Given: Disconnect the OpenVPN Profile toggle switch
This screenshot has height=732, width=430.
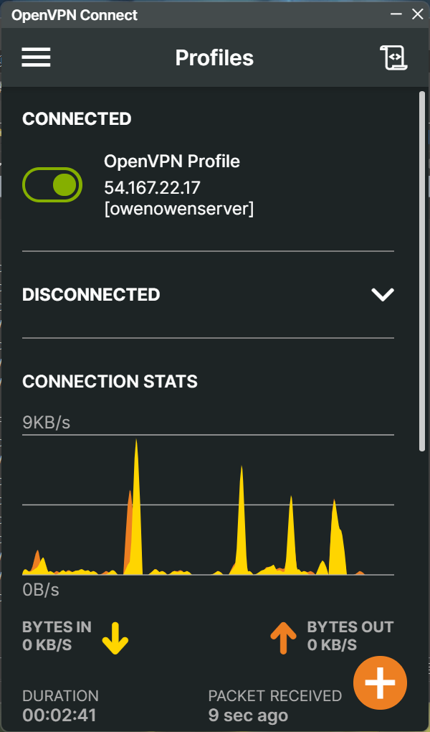Looking at the screenshot, I should click(x=53, y=185).
